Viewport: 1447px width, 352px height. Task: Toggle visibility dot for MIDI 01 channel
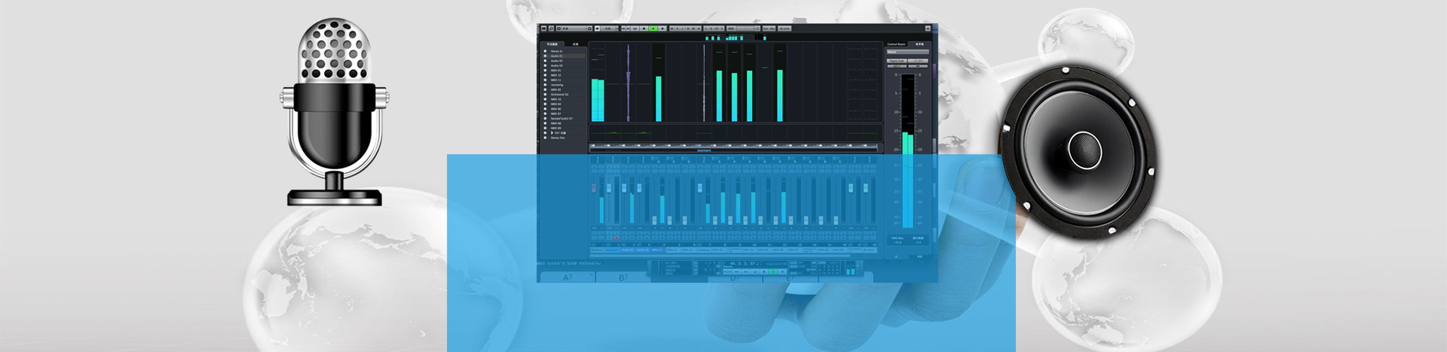point(545,71)
